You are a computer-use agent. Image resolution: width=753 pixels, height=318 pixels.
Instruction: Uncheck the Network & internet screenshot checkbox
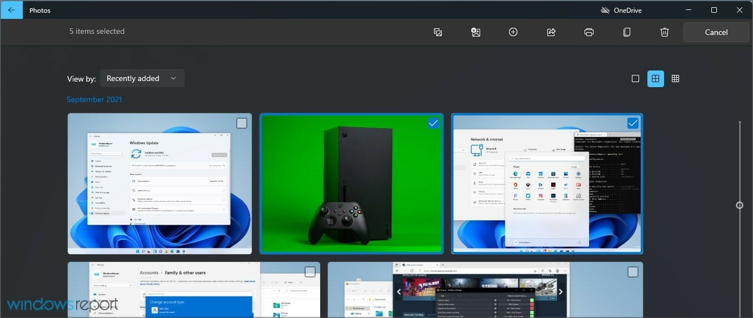pyautogui.click(x=632, y=123)
